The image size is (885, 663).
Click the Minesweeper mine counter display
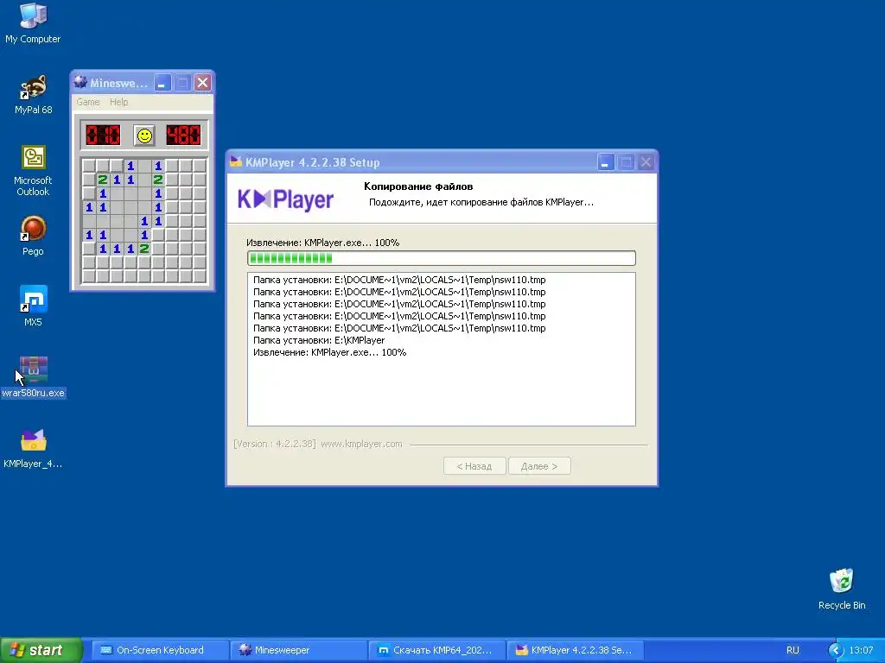pos(104,136)
